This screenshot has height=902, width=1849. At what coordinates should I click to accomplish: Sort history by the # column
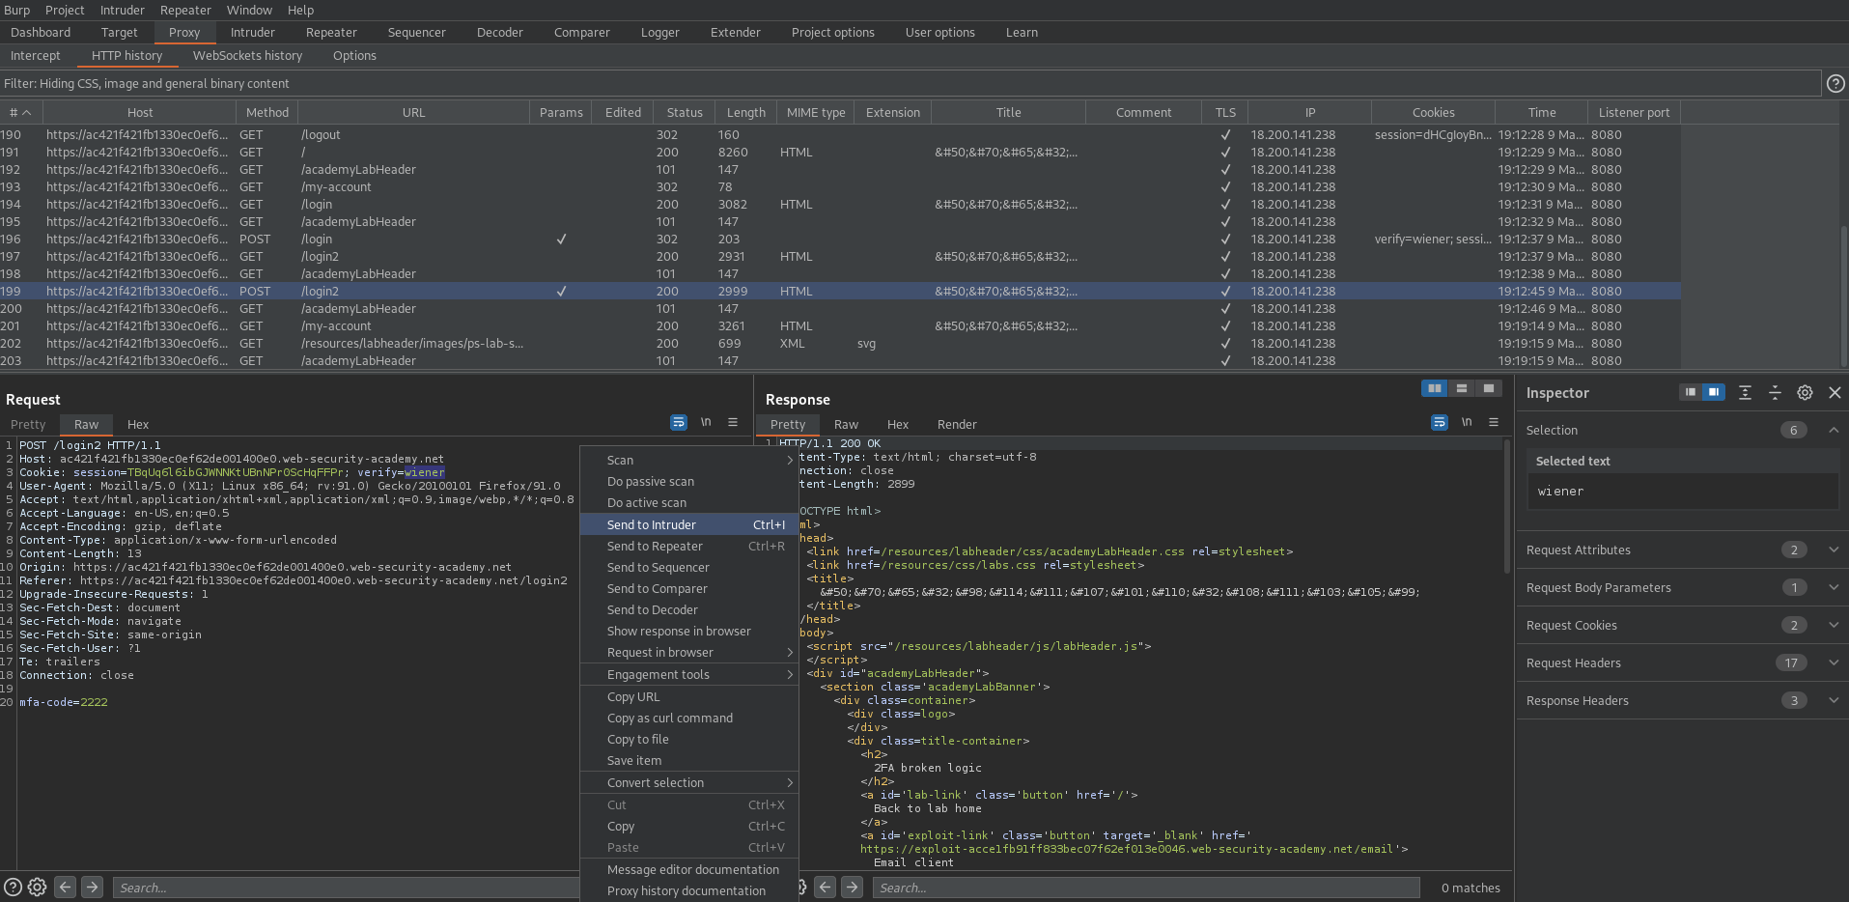[x=19, y=112]
